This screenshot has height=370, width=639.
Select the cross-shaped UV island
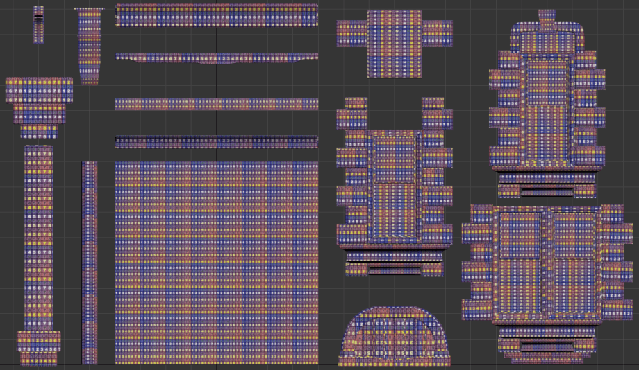point(395,44)
